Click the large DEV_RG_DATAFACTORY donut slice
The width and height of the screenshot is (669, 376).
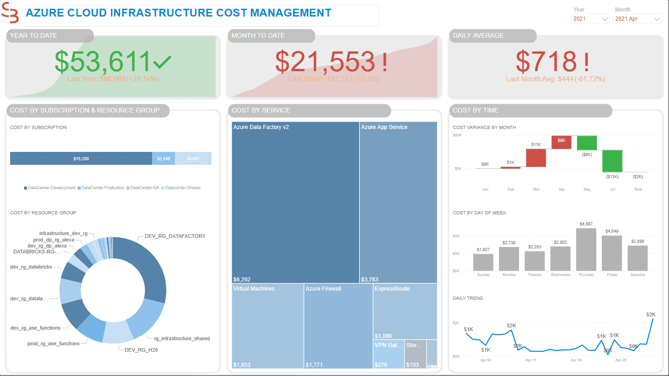point(146,266)
